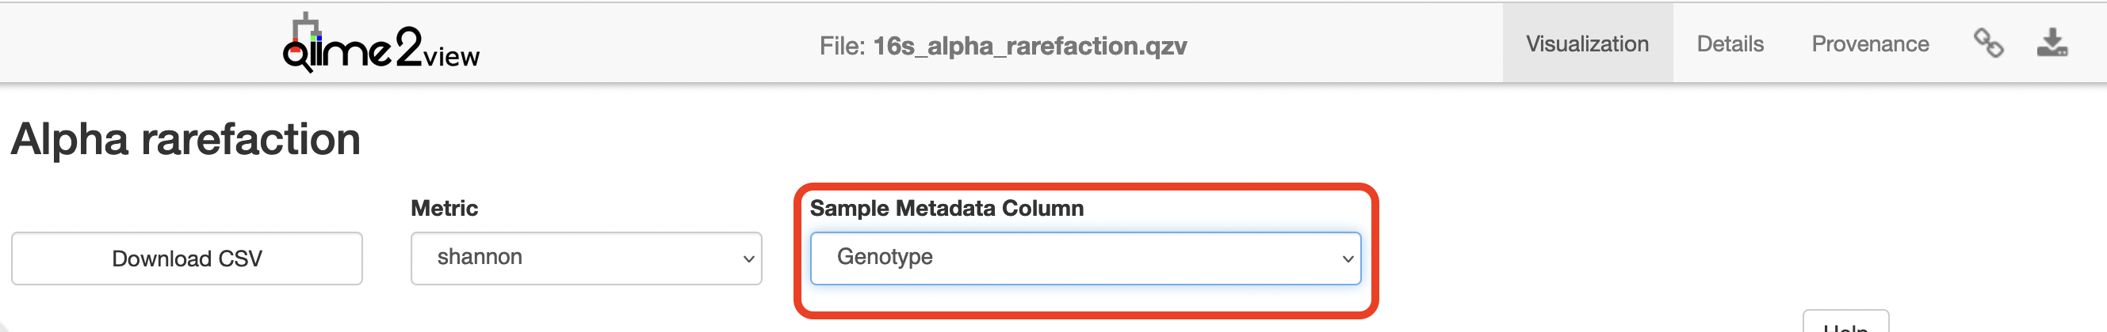Click the Metric label text
The height and width of the screenshot is (332, 2107).
(x=444, y=208)
